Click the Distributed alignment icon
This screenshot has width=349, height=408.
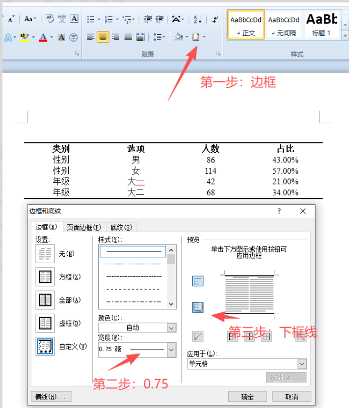coord(140,37)
